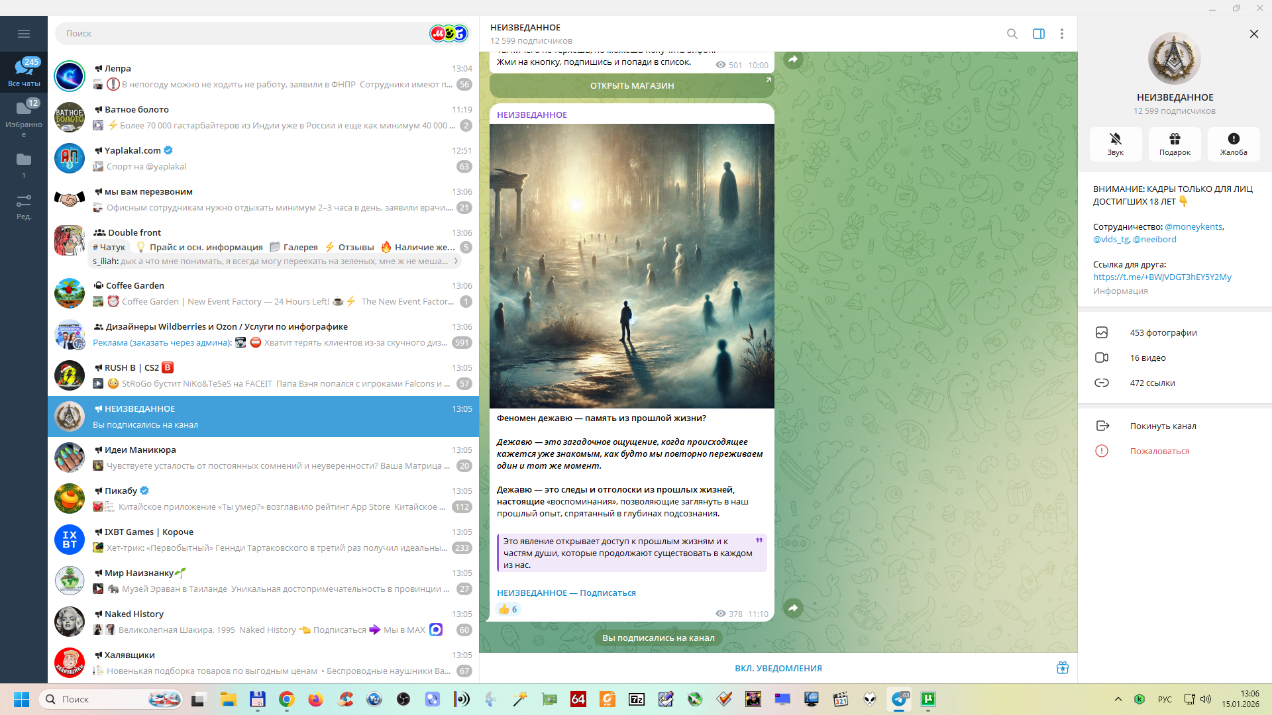Open the three-dot channel options menu
Viewport: 1272px width, 715px height.
[1061, 34]
